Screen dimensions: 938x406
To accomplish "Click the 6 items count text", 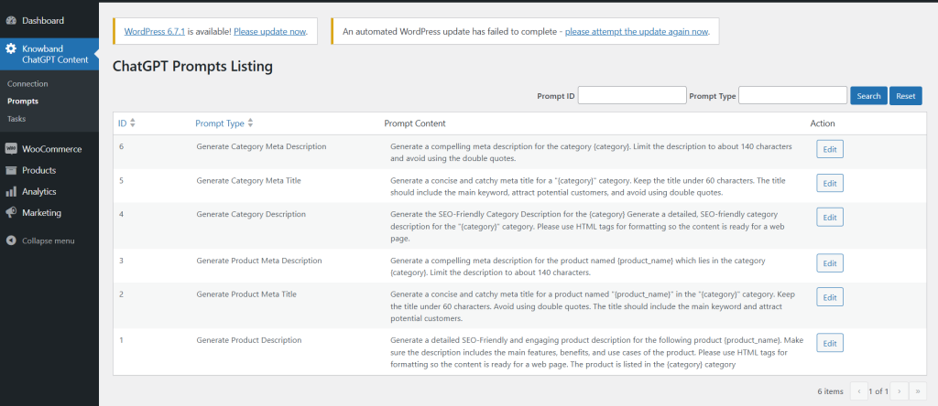I will [x=830, y=391].
